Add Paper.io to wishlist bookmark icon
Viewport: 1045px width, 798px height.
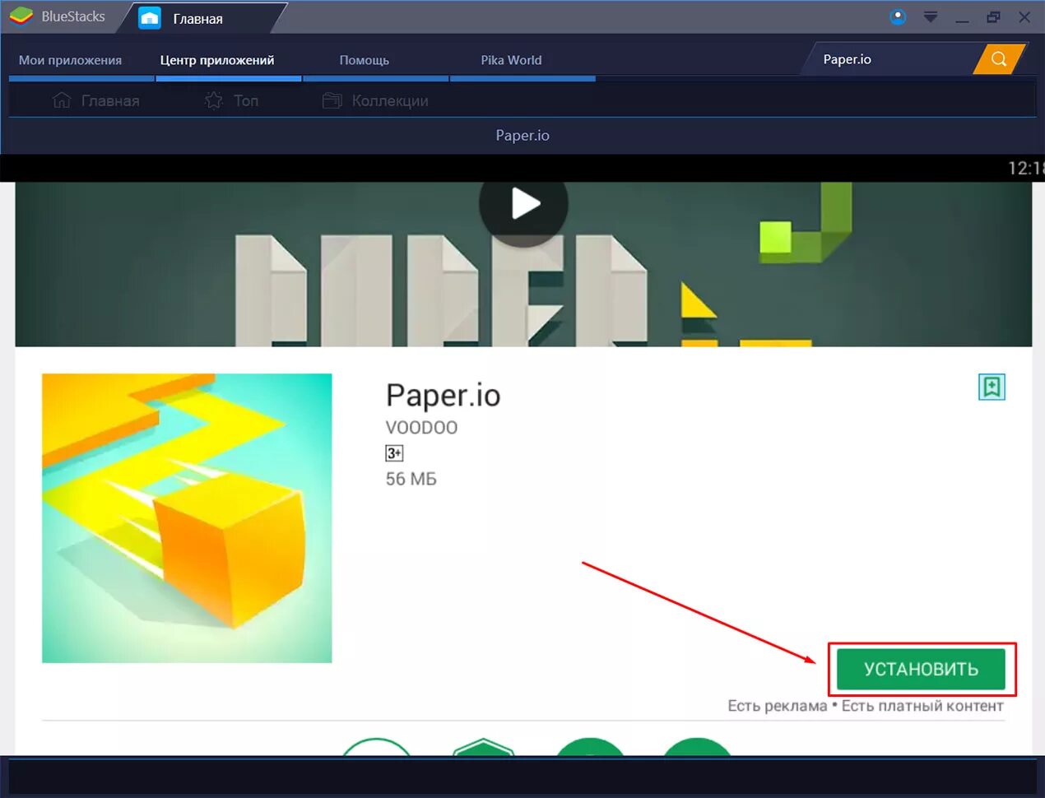pyautogui.click(x=992, y=387)
